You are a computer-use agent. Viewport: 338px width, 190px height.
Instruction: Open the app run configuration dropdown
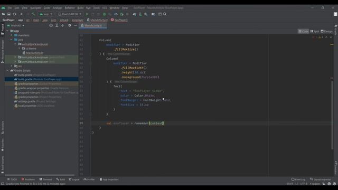click(x=46, y=14)
